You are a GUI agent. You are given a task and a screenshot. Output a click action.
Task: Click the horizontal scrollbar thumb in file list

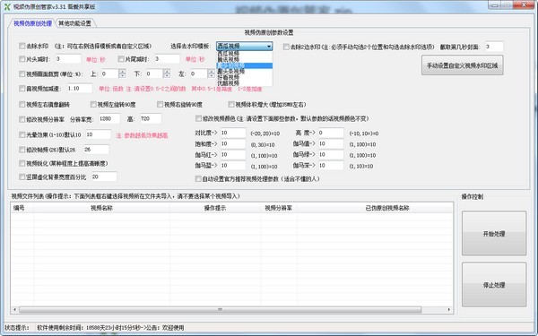220,310
